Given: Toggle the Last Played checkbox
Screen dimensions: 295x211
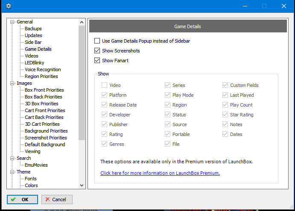Looking at the screenshot, I should [225, 95].
